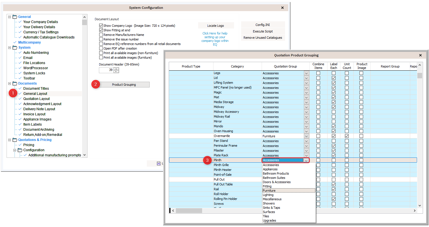The width and height of the screenshot is (429, 227).
Task: Choose Appliances from the dropdown list
Action: (289, 169)
